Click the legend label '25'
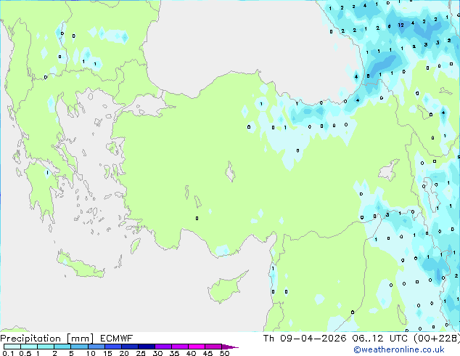Screen dimensions: 460x356 point(141,353)
